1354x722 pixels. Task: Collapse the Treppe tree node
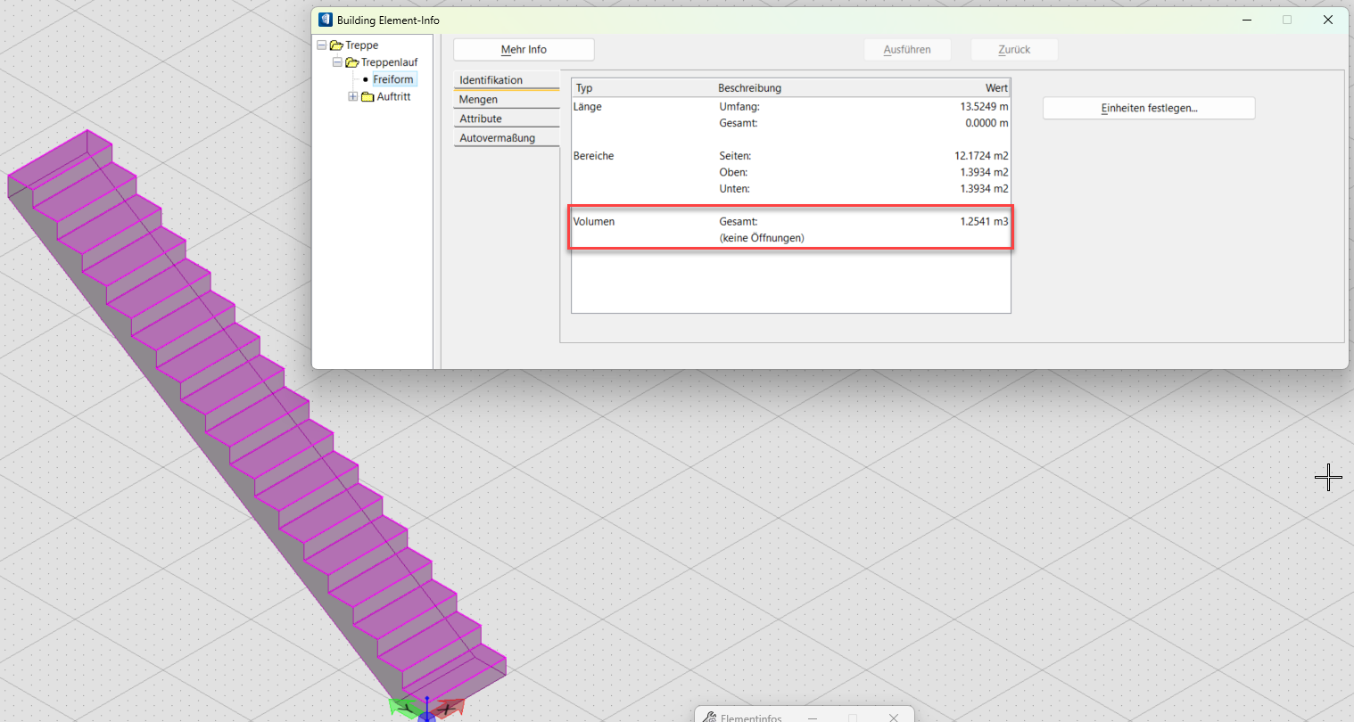point(321,45)
